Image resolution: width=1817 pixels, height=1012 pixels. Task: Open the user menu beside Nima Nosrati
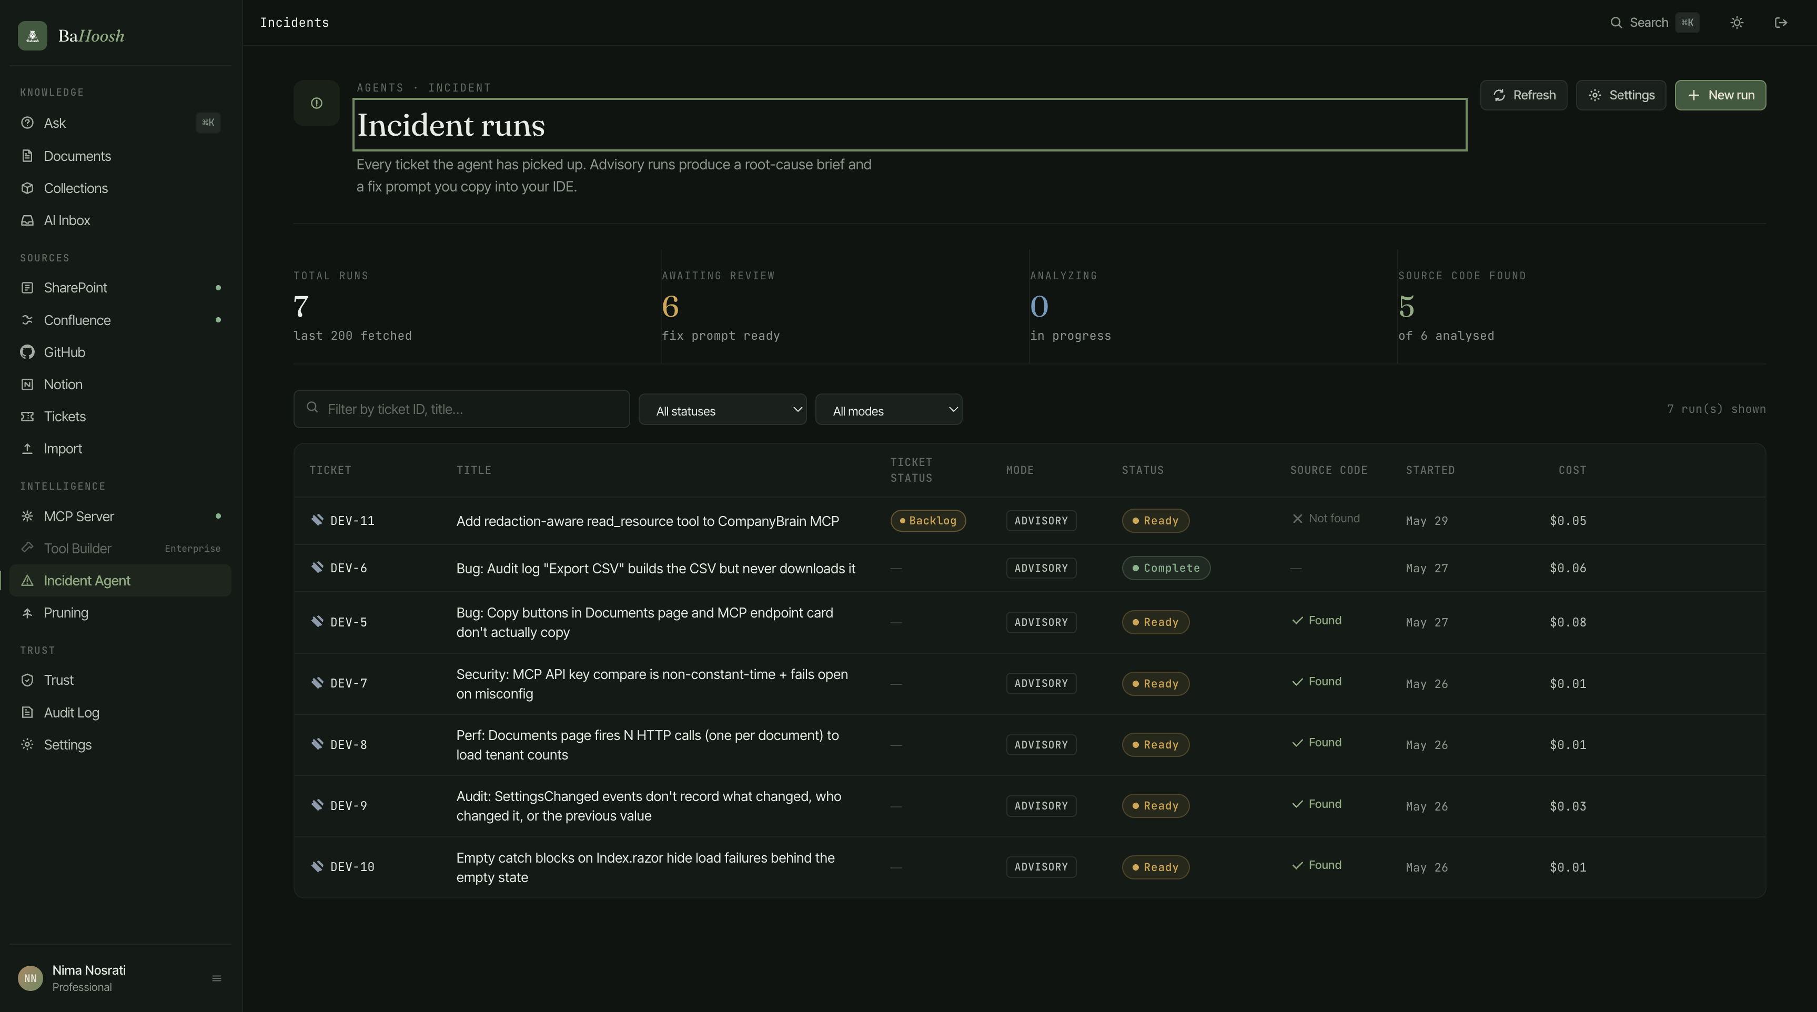(217, 978)
